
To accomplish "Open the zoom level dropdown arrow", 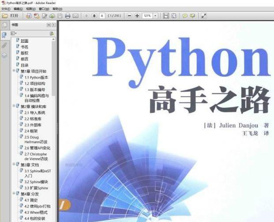I will tap(155, 16).
